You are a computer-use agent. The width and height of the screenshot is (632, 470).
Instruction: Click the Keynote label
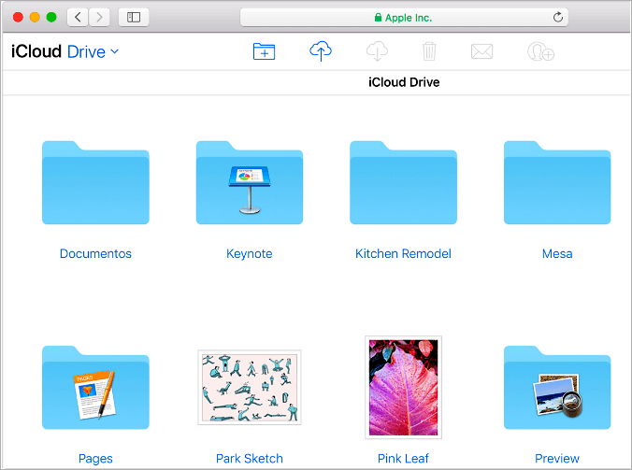pyautogui.click(x=250, y=254)
